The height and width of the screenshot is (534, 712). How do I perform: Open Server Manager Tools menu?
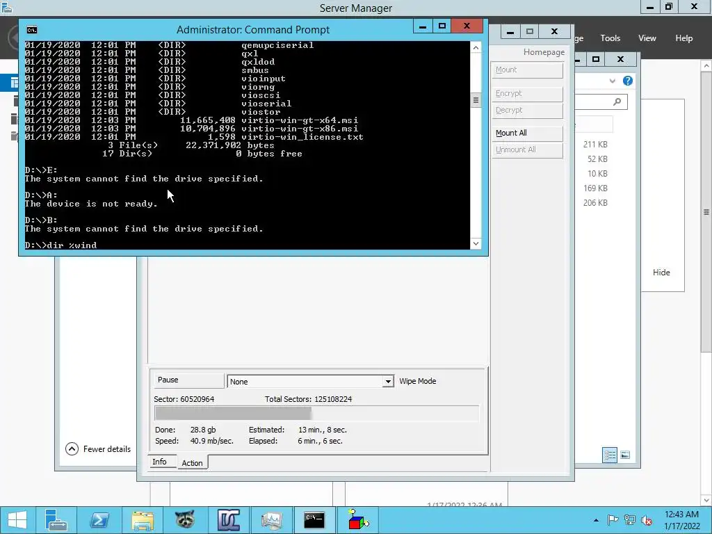coord(610,38)
